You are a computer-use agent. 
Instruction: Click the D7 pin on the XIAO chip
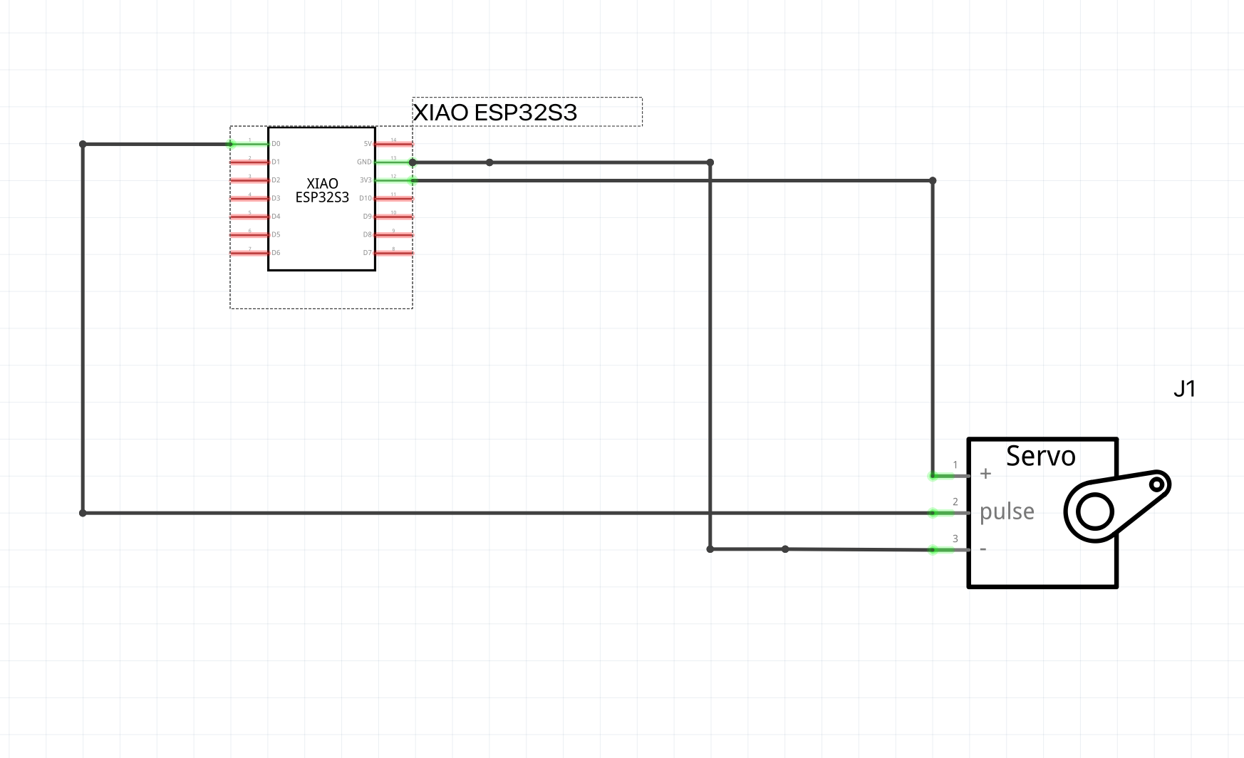point(393,253)
